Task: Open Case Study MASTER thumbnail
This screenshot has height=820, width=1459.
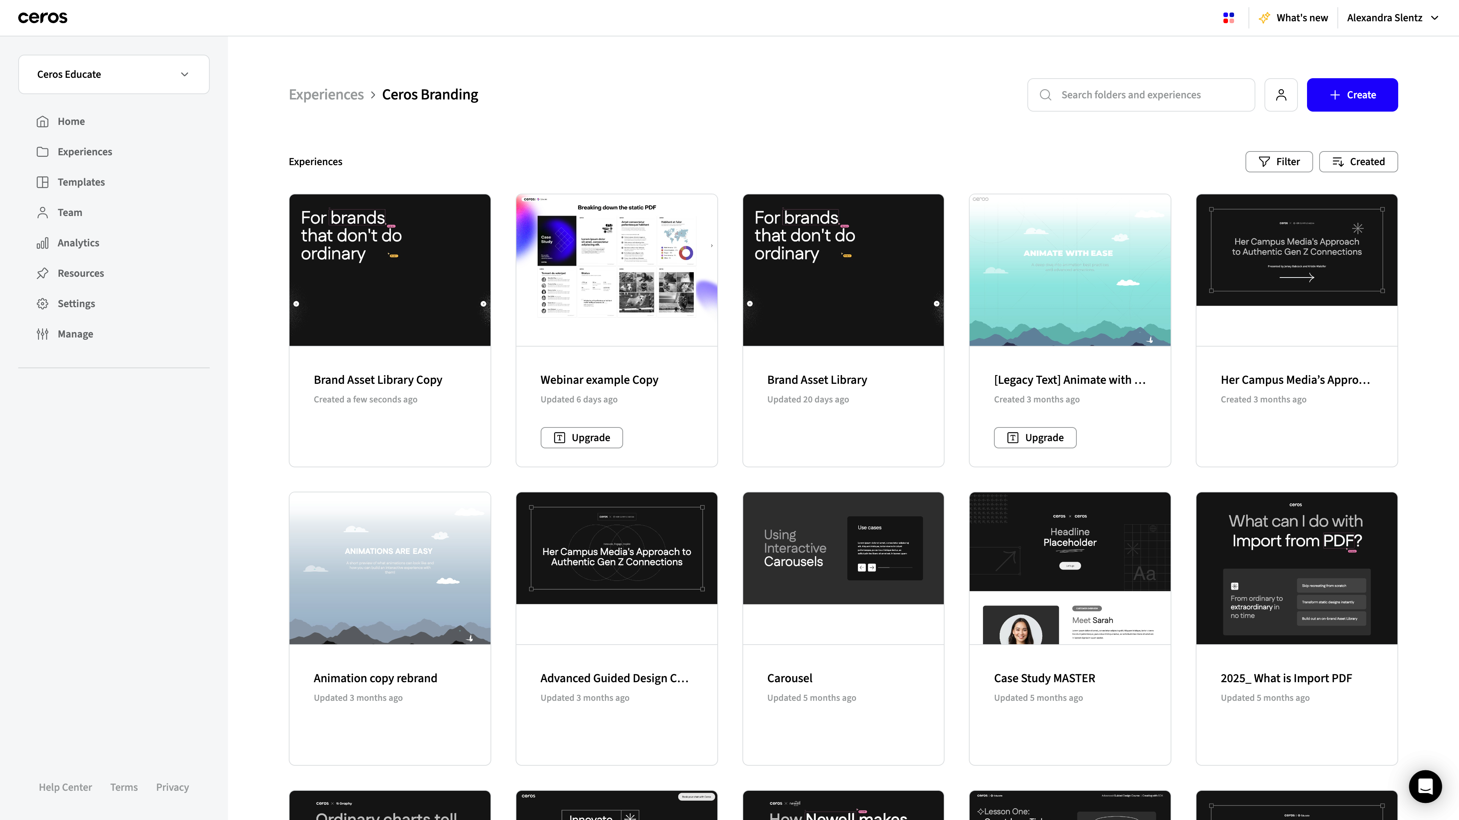Action: (1070, 568)
